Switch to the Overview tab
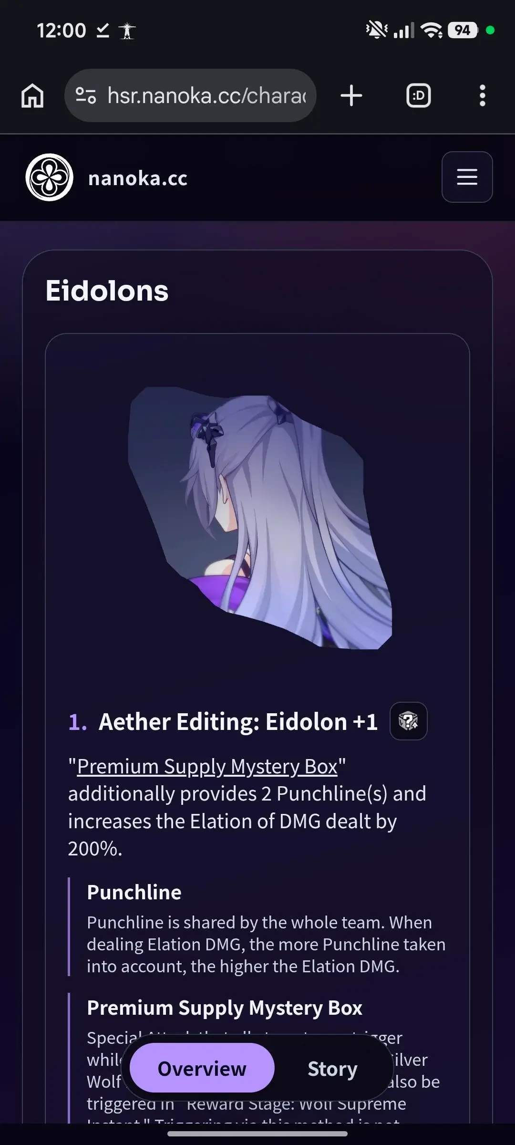Viewport: 515px width, 1145px height. click(x=202, y=1068)
